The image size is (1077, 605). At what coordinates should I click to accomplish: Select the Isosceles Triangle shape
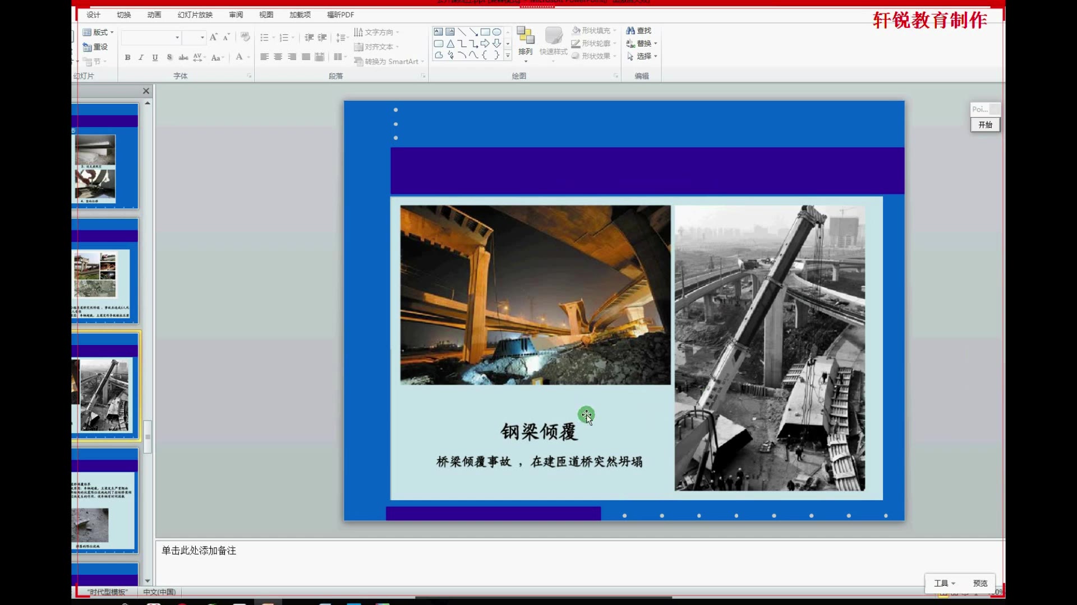[450, 44]
